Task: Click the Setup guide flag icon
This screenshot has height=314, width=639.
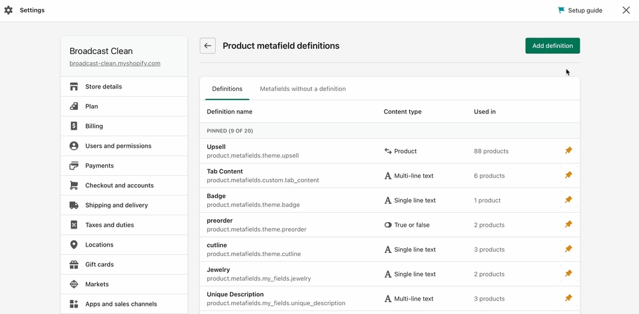Action: point(561,10)
